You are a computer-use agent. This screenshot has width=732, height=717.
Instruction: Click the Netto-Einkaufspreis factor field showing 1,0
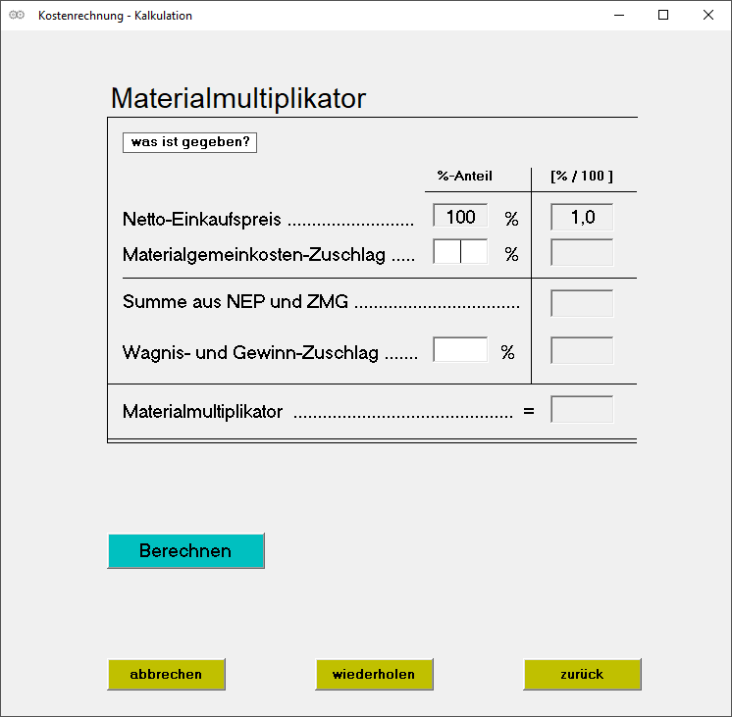click(x=582, y=218)
